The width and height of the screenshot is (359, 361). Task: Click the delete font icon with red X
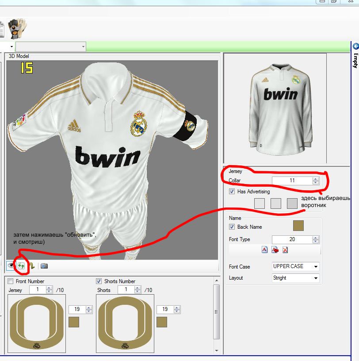[285, 250]
